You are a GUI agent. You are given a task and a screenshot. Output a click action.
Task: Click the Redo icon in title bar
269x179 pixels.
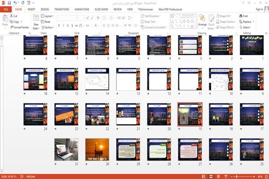coord(23,3)
